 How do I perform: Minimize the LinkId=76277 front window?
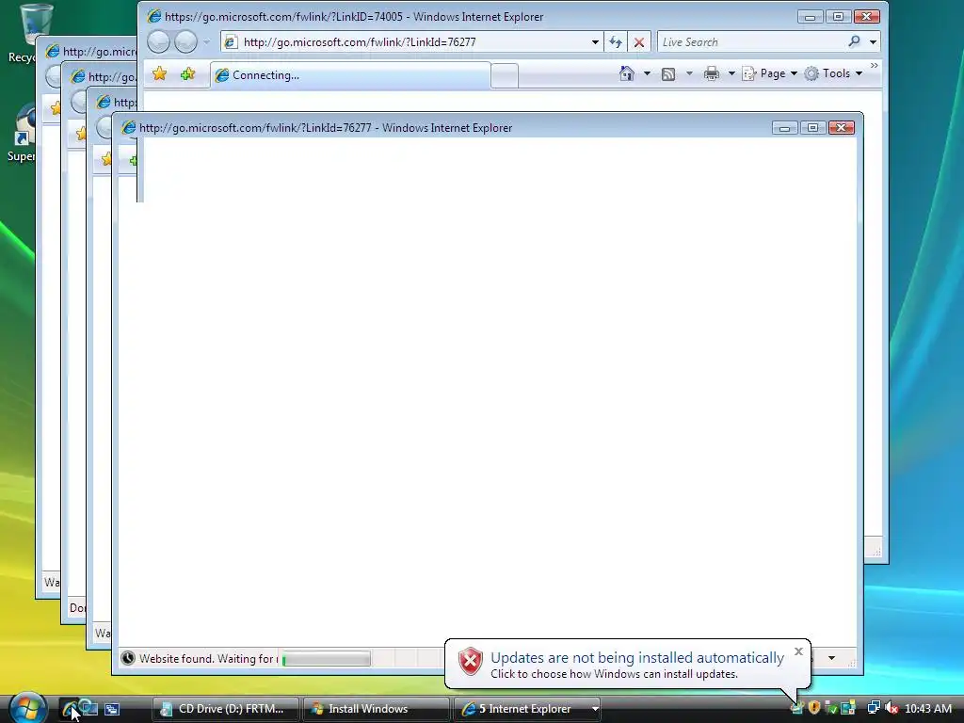pos(784,127)
